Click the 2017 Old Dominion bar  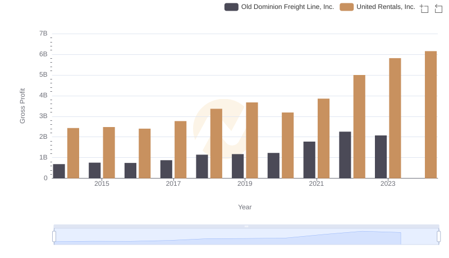(166, 169)
